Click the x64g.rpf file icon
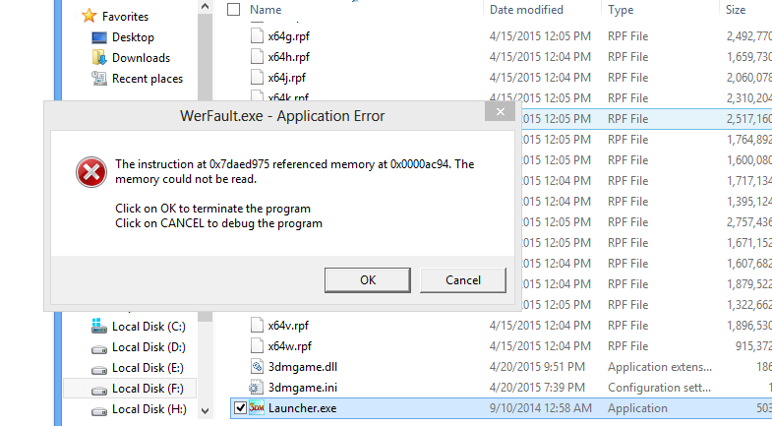 click(x=257, y=36)
